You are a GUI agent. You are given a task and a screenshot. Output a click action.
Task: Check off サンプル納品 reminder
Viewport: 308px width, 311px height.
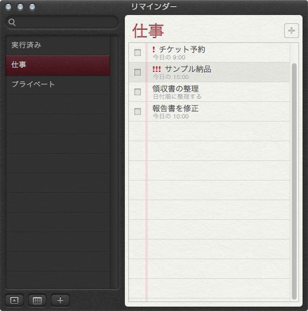pyautogui.click(x=137, y=72)
